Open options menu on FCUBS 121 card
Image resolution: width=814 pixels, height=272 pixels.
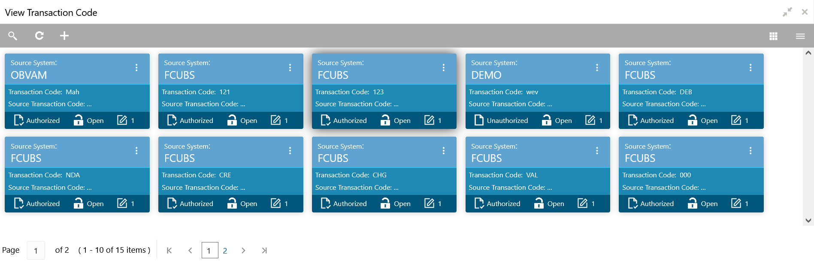(290, 68)
